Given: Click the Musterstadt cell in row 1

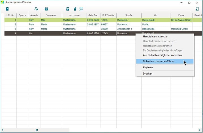Looking at the screenshot, I should pos(156,20).
